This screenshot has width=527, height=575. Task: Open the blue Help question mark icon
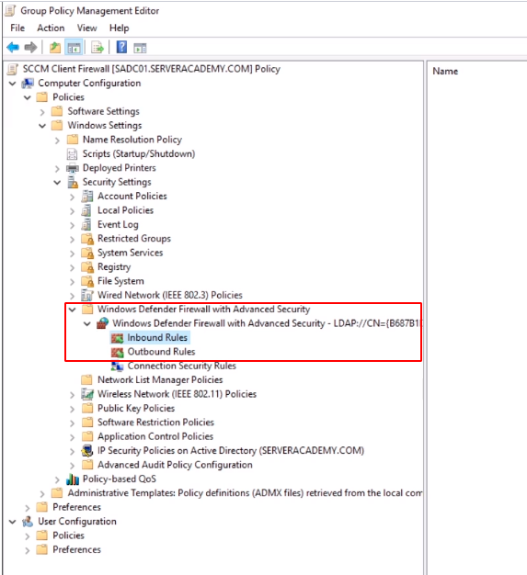tap(121, 48)
